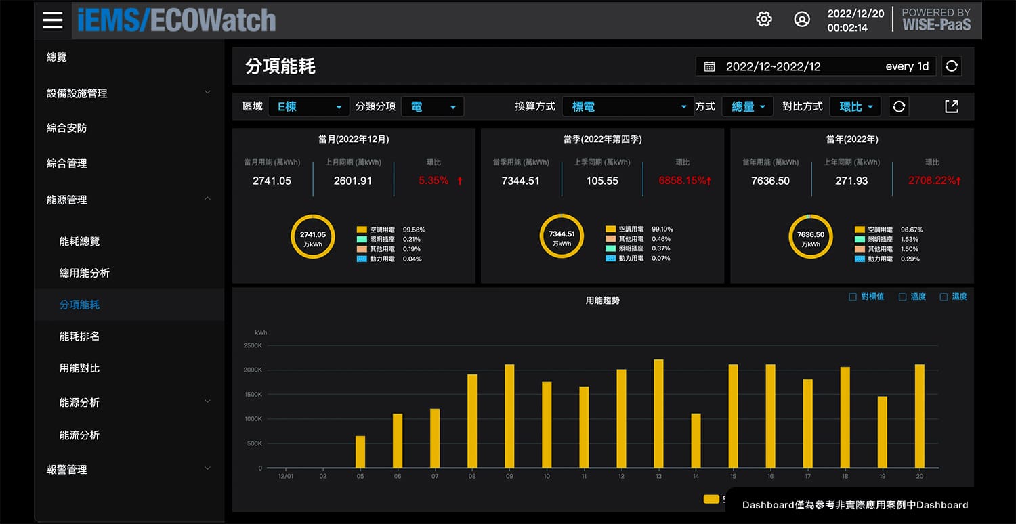Click the 2022/12~2022/12 date range field
1016x524 pixels.
click(816, 66)
